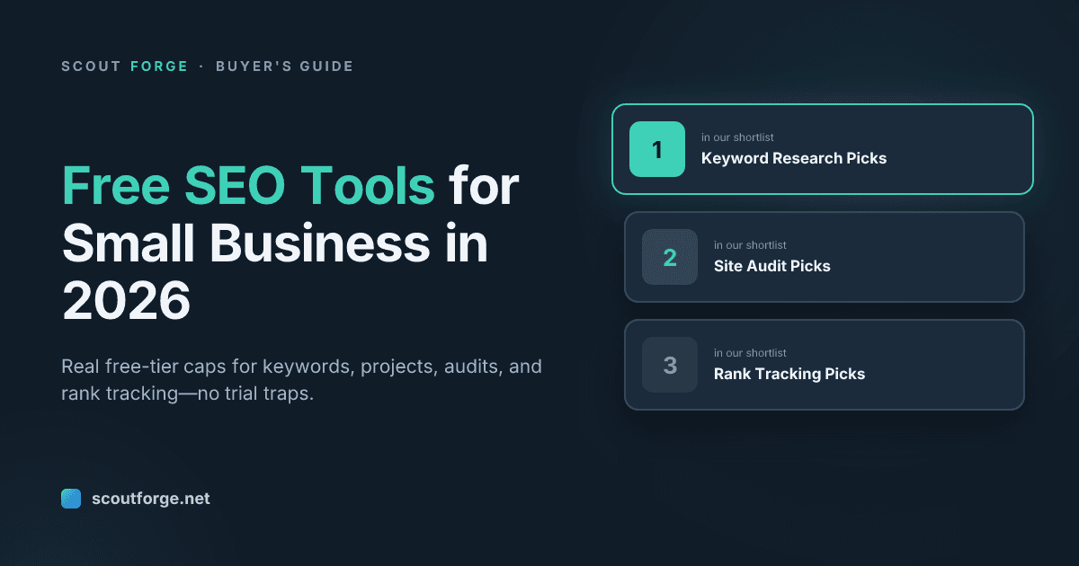Click the BUYER'S GUIDE label
The image size is (1079, 566).
285,66
